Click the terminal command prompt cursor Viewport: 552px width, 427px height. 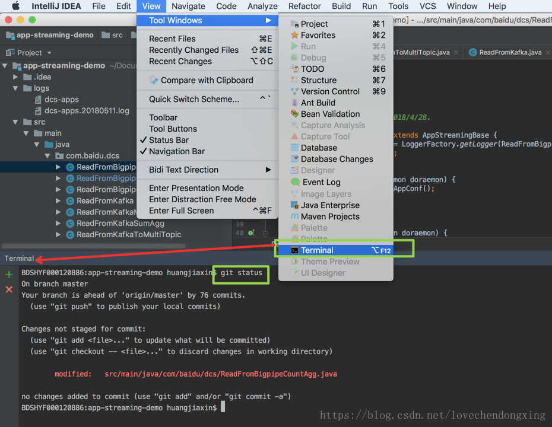coord(223,407)
